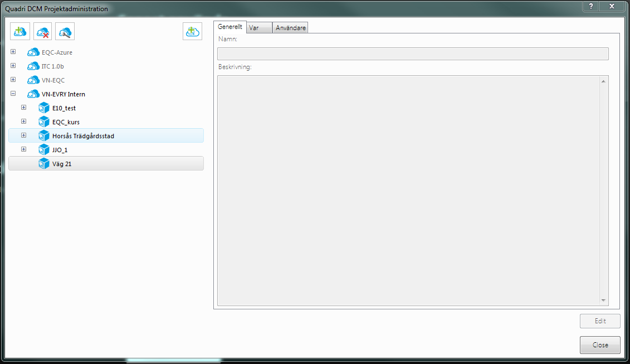Select the VN-EQC tree label
Image resolution: width=630 pixels, height=364 pixels.
(53, 80)
